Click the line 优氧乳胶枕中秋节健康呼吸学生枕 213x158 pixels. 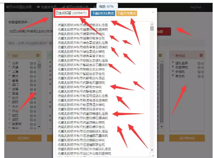[x=81, y=38]
